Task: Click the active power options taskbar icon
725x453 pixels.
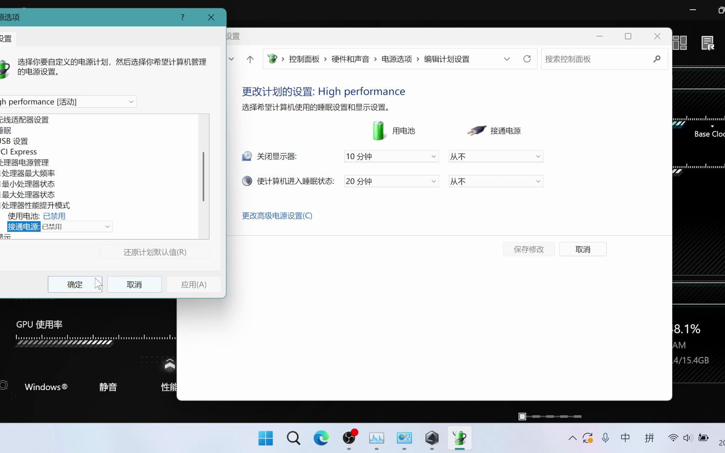Action: (459, 438)
